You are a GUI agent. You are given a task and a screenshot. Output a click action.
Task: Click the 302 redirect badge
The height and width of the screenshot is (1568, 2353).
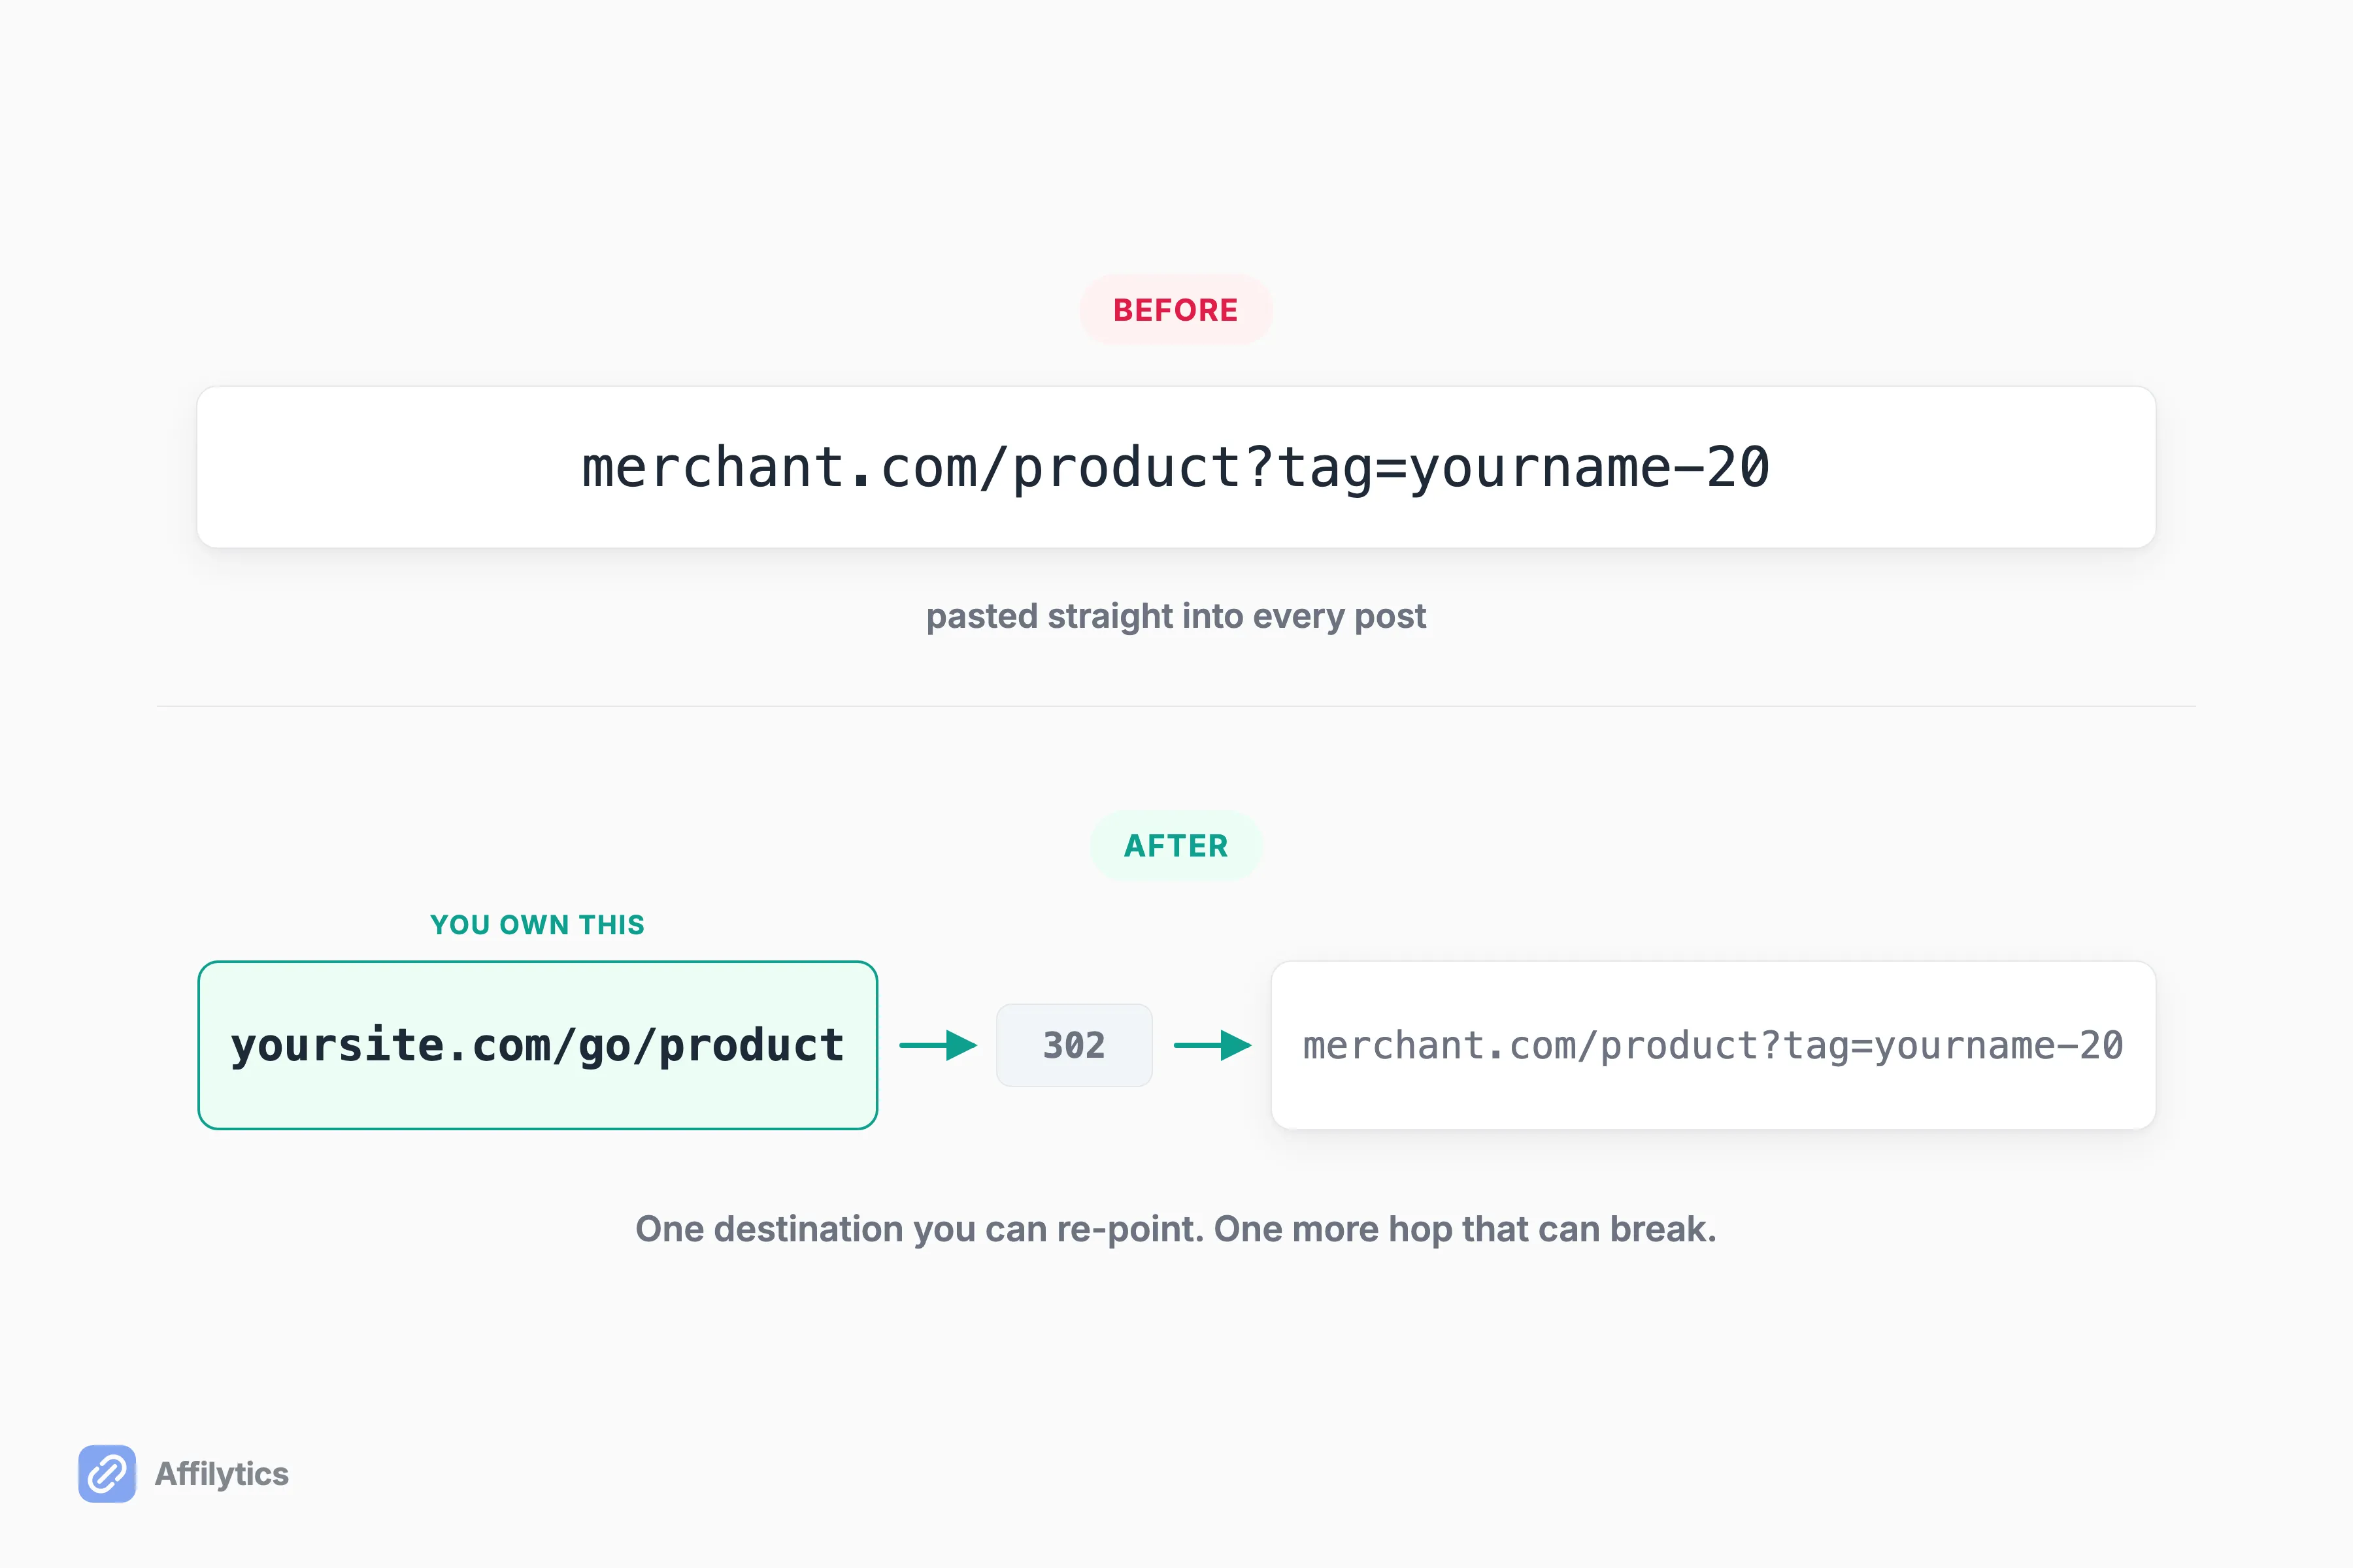coord(1073,1045)
